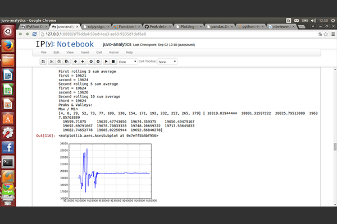Open the Insert menu
Viewport: 337px width, 224px height.
point(84,52)
